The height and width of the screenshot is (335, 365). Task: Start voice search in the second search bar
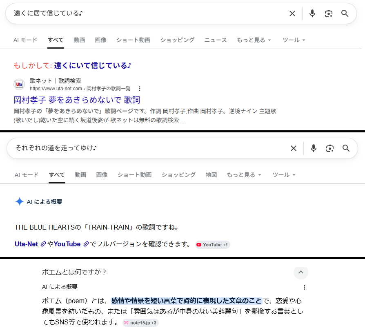pos(314,148)
